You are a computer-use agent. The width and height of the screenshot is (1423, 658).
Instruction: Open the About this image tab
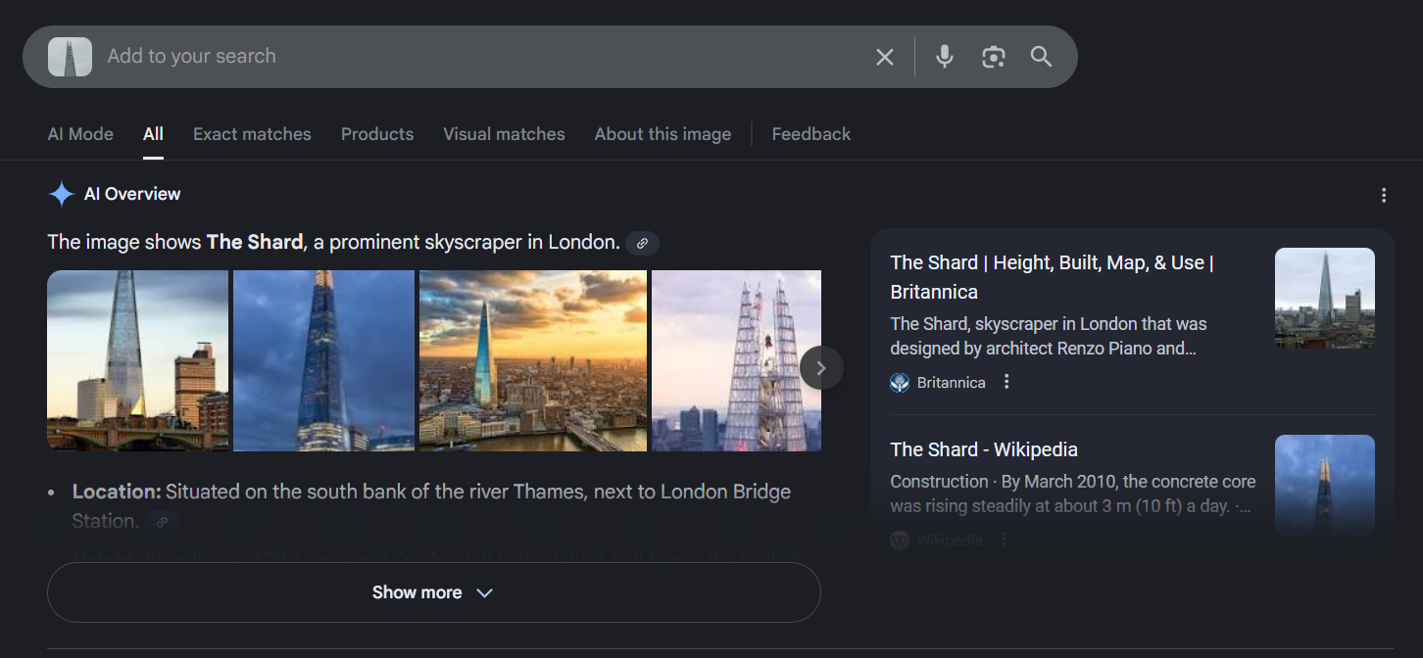pyautogui.click(x=662, y=134)
